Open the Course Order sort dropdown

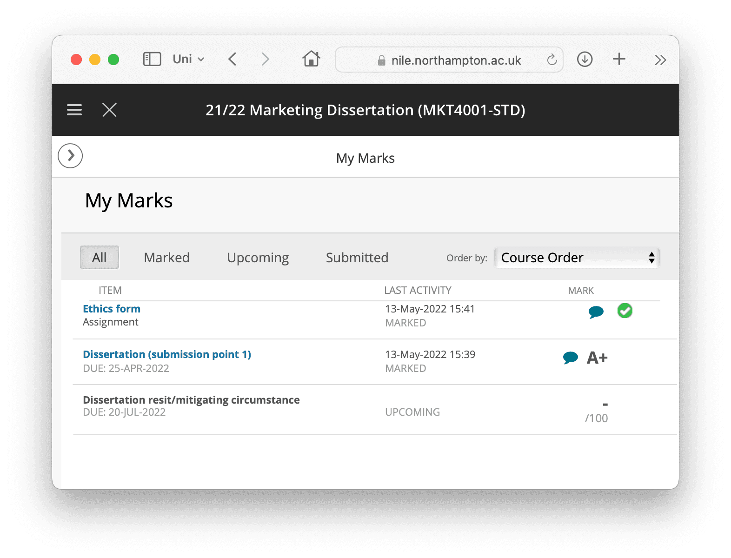pyautogui.click(x=577, y=258)
